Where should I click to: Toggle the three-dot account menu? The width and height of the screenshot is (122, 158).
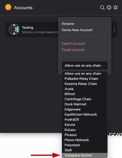point(114,29)
